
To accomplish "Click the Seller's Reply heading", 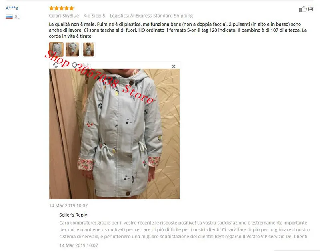I will tap(73, 215).
